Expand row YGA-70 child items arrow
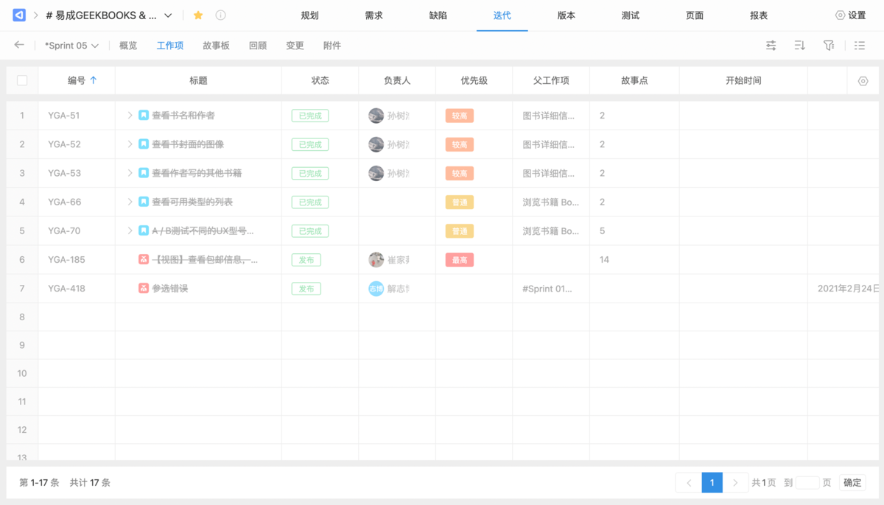 click(130, 230)
